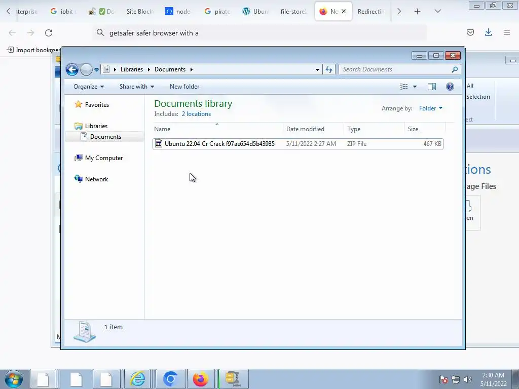
Task: Select Libraries in the navigation pane
Action: click(x=91, y=126)
